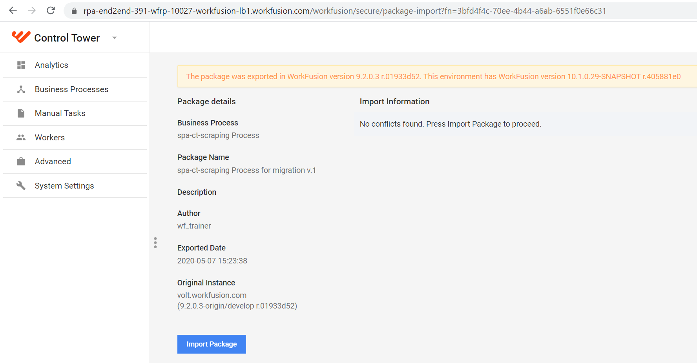Click the Control Tower title
Viewport: 697px width, 363px height.
[67, 38]
